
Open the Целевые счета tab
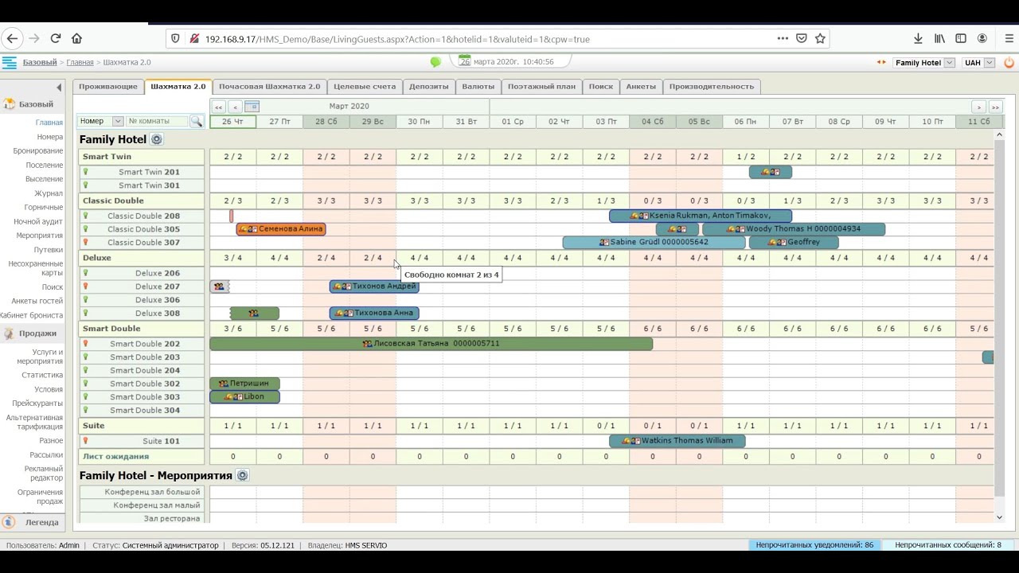365,87
